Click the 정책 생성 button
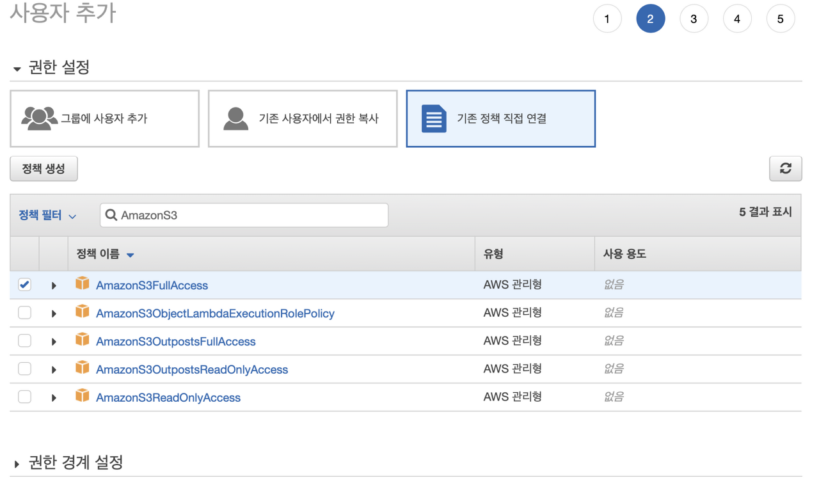The image size is (819, 485). tap(44, 169)
